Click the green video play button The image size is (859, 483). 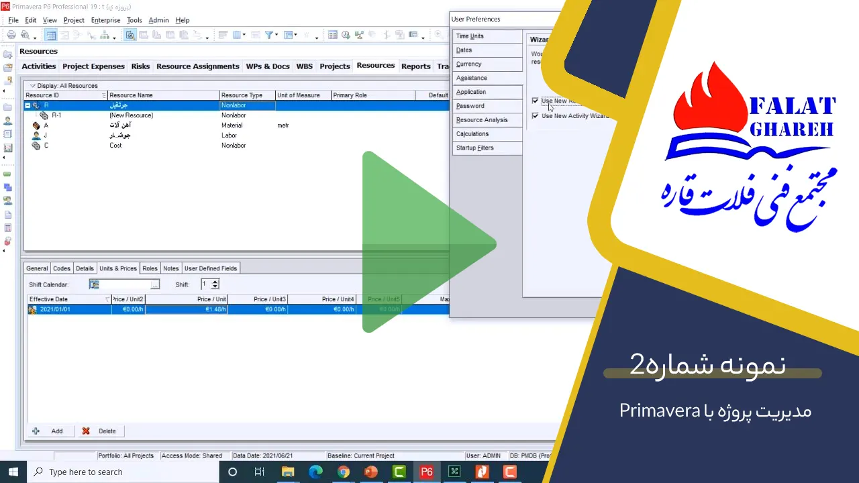tap(429, 242)
